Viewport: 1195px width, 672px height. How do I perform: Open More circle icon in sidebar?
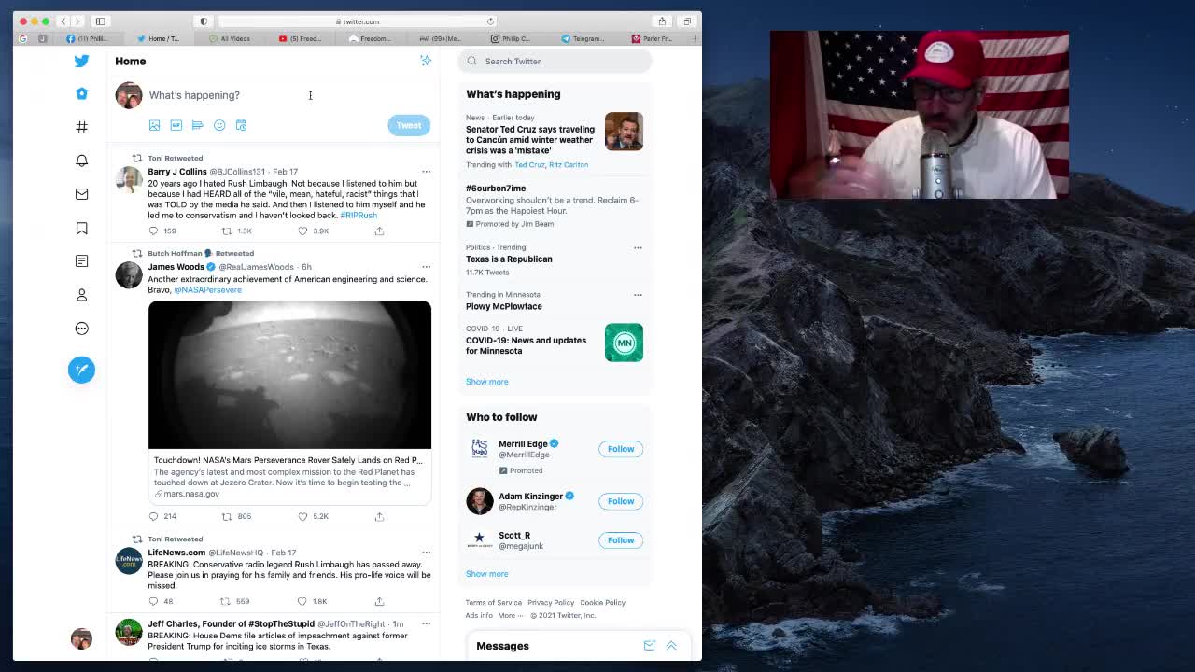(x=81, y=329)
